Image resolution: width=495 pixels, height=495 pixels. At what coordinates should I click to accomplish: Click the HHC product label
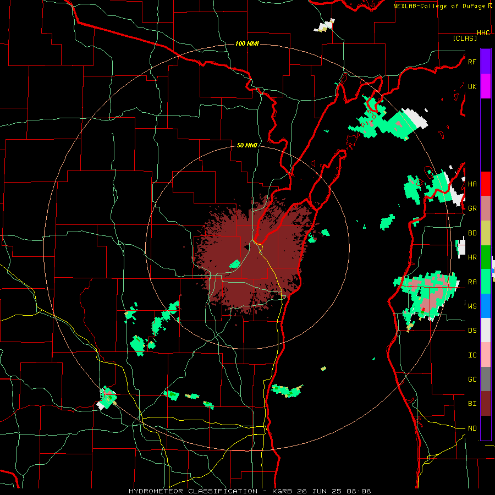point(483,33)
